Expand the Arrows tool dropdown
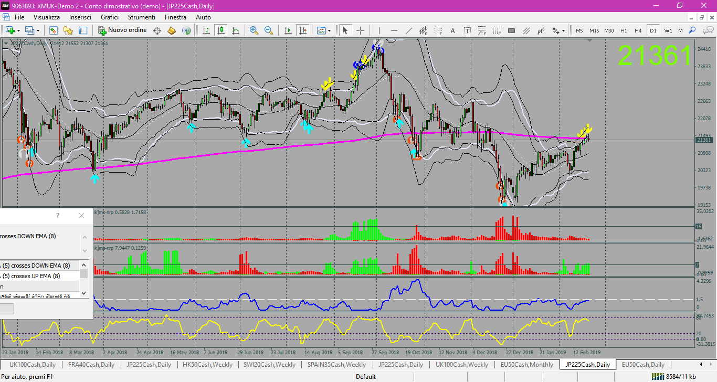This screenshot has height=382, width=717. point(564,30)
